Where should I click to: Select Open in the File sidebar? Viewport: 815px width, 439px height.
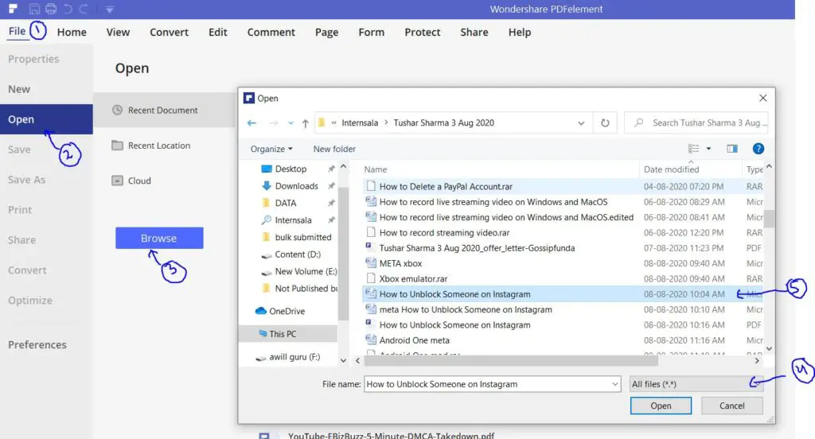46,119
